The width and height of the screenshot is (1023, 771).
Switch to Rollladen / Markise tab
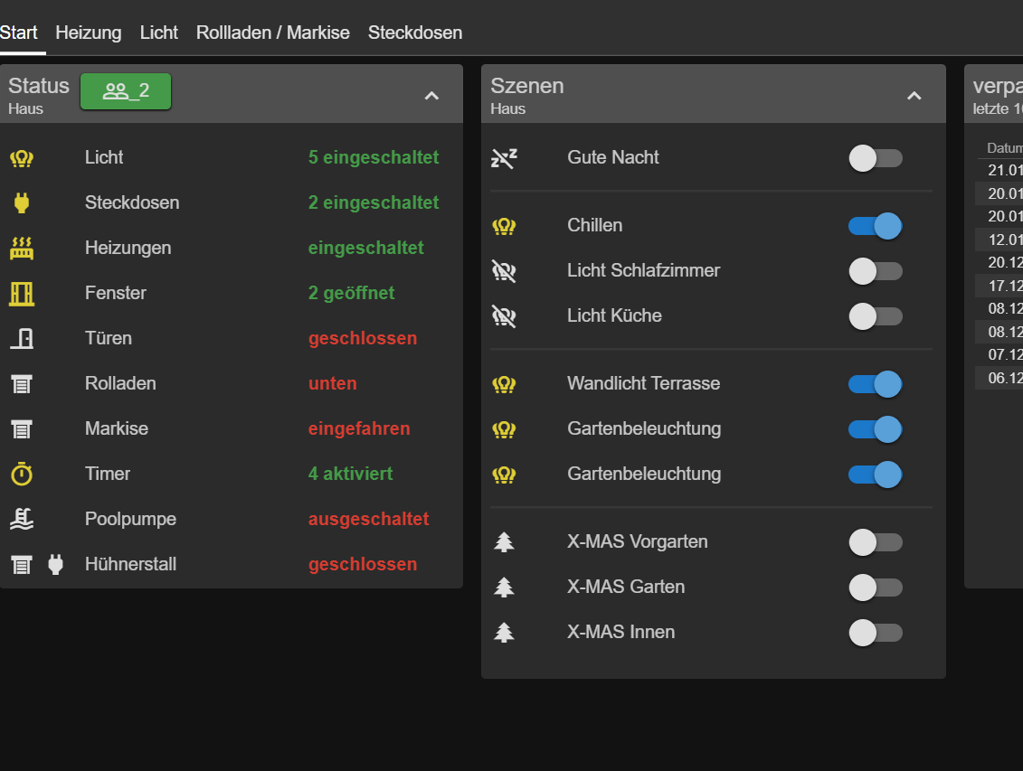272,33
